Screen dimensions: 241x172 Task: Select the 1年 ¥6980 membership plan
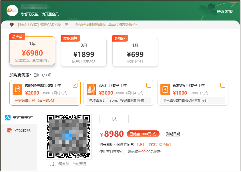(x=32, y=51)
